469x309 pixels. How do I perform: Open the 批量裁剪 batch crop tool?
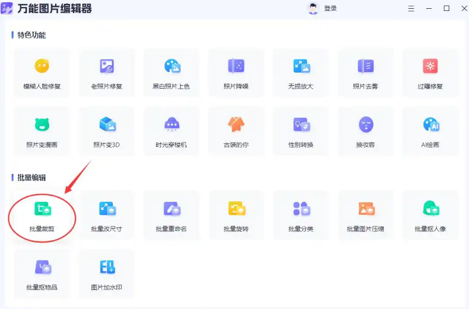(x=42, y=216)
